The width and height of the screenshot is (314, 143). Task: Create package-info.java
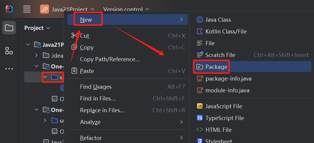pyautogui.click(x=252, y=79)
